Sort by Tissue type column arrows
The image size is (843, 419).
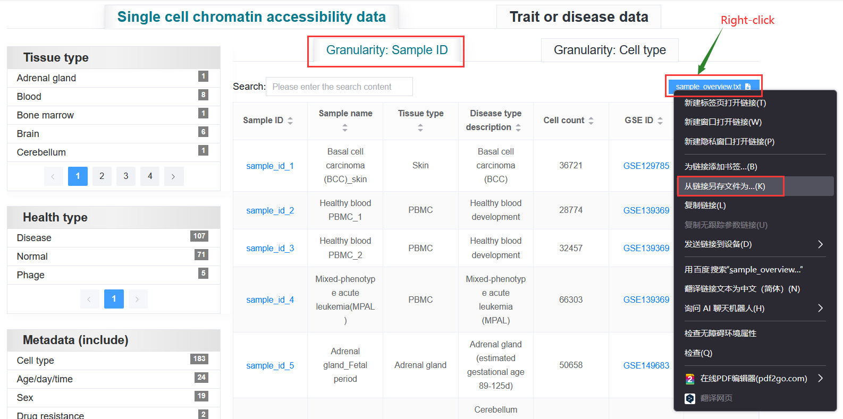(420, 127)
